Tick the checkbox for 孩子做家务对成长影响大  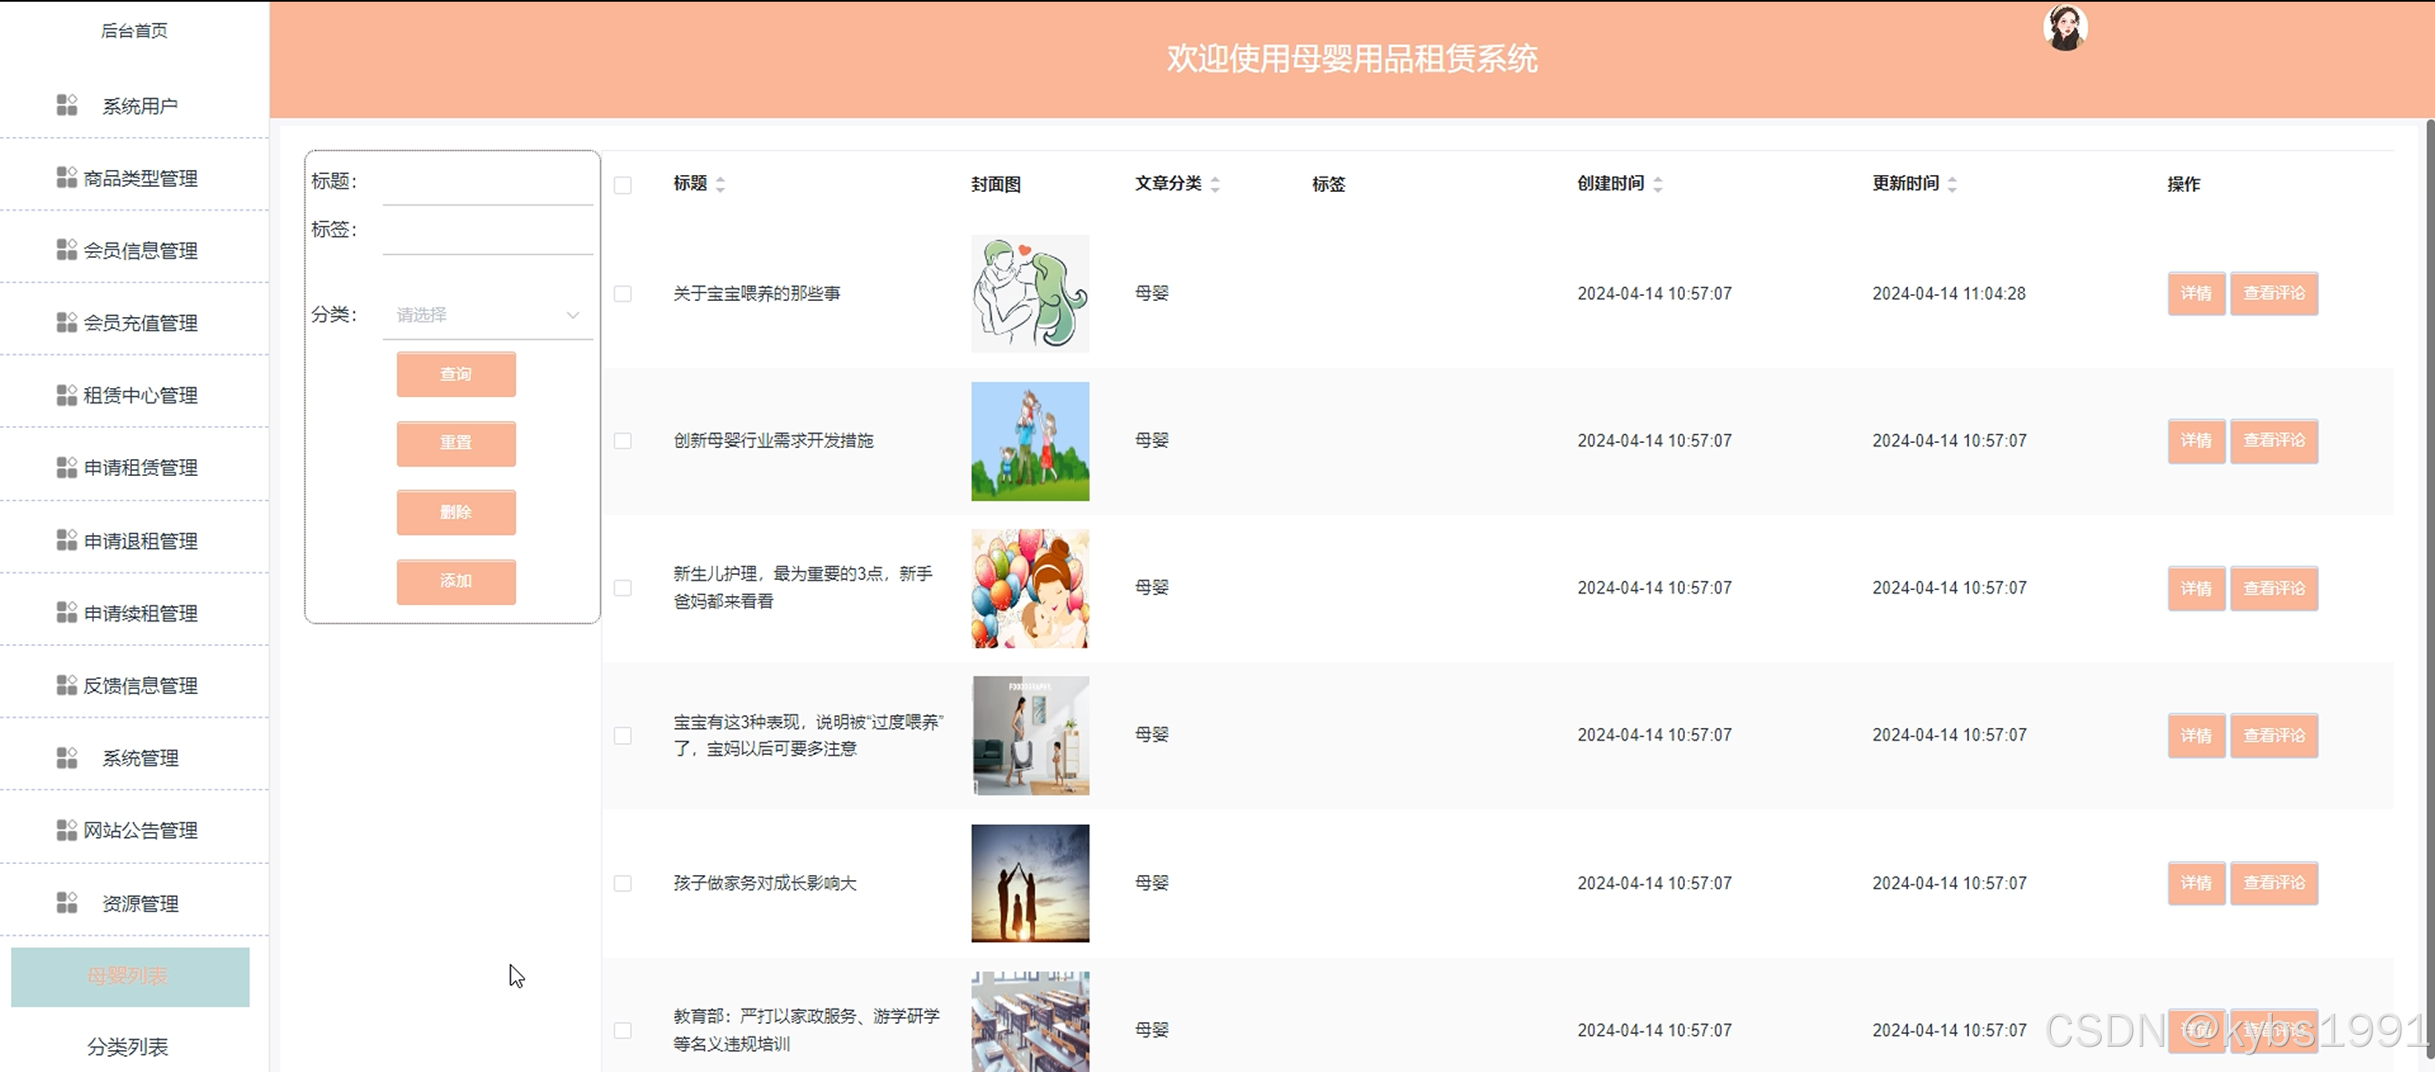point(623,883)
